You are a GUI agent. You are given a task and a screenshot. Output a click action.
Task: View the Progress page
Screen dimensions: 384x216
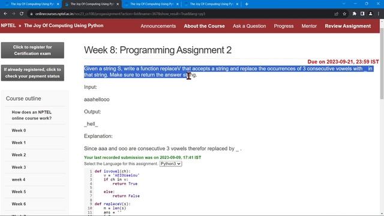point(284,26)
